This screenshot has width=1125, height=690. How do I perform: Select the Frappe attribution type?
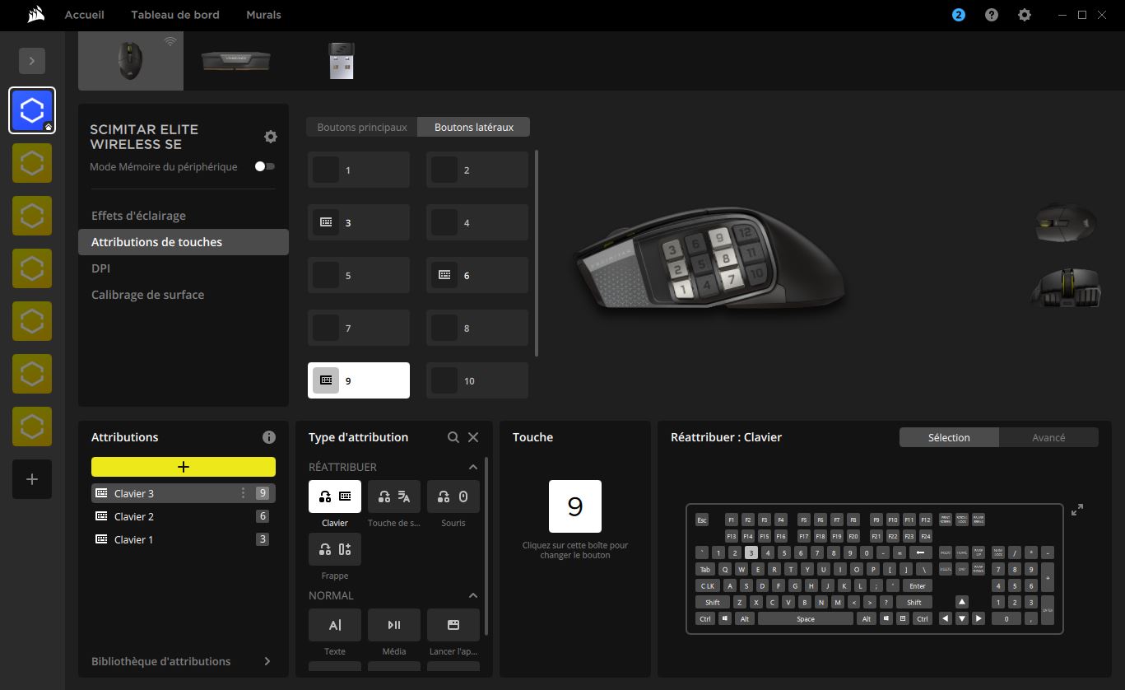[334, 549]
